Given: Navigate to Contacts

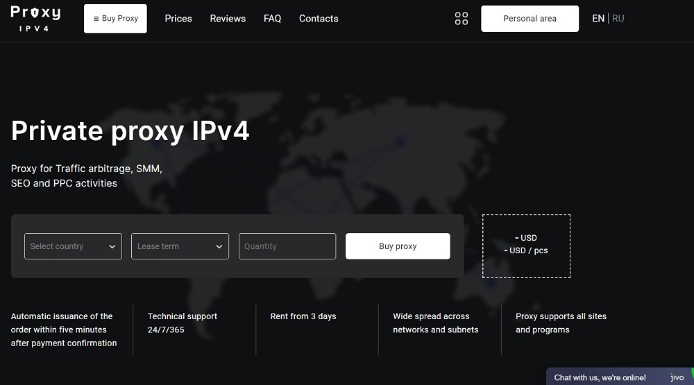Looking at the screenshot, I should tap(319, 19).
